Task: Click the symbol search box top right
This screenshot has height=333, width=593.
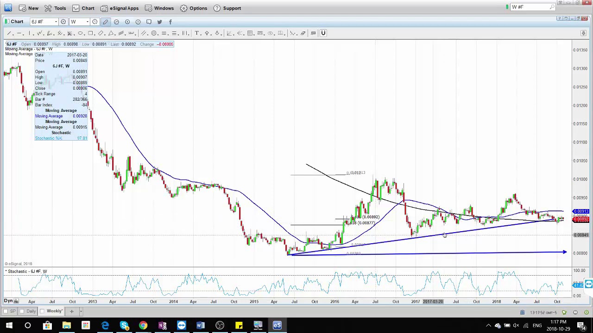Action: pyautogui.click(x=530, y=7)
